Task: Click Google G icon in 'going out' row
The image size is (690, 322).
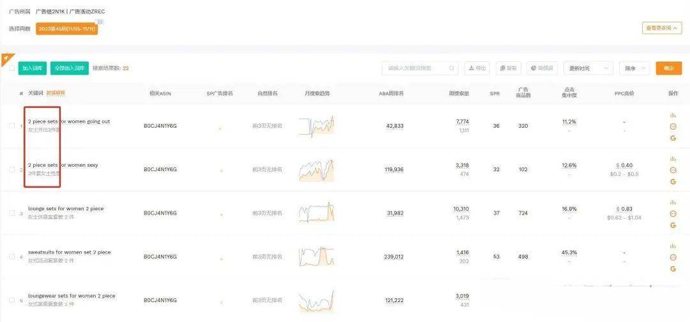Action: click(x=673, y=138)
